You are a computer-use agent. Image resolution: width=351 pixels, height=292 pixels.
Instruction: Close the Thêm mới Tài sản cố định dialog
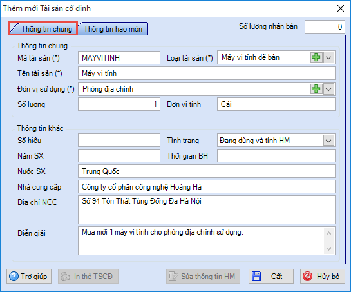coord(341,8)
